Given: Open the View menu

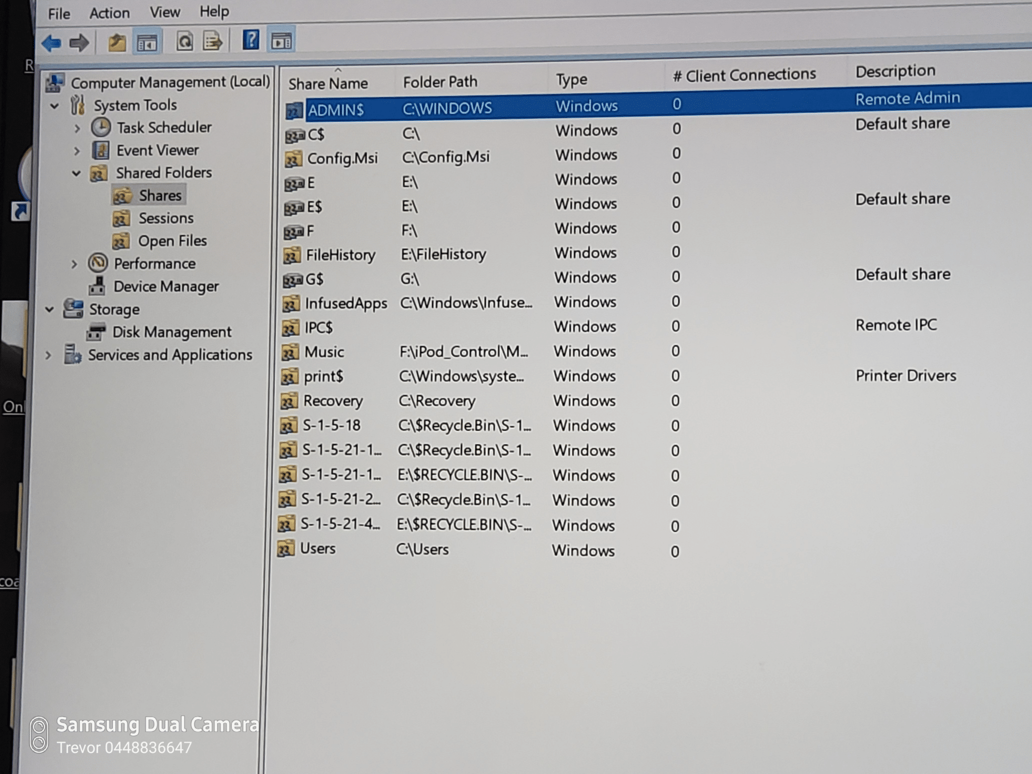Looking at the screenshot, I should 165,12.
